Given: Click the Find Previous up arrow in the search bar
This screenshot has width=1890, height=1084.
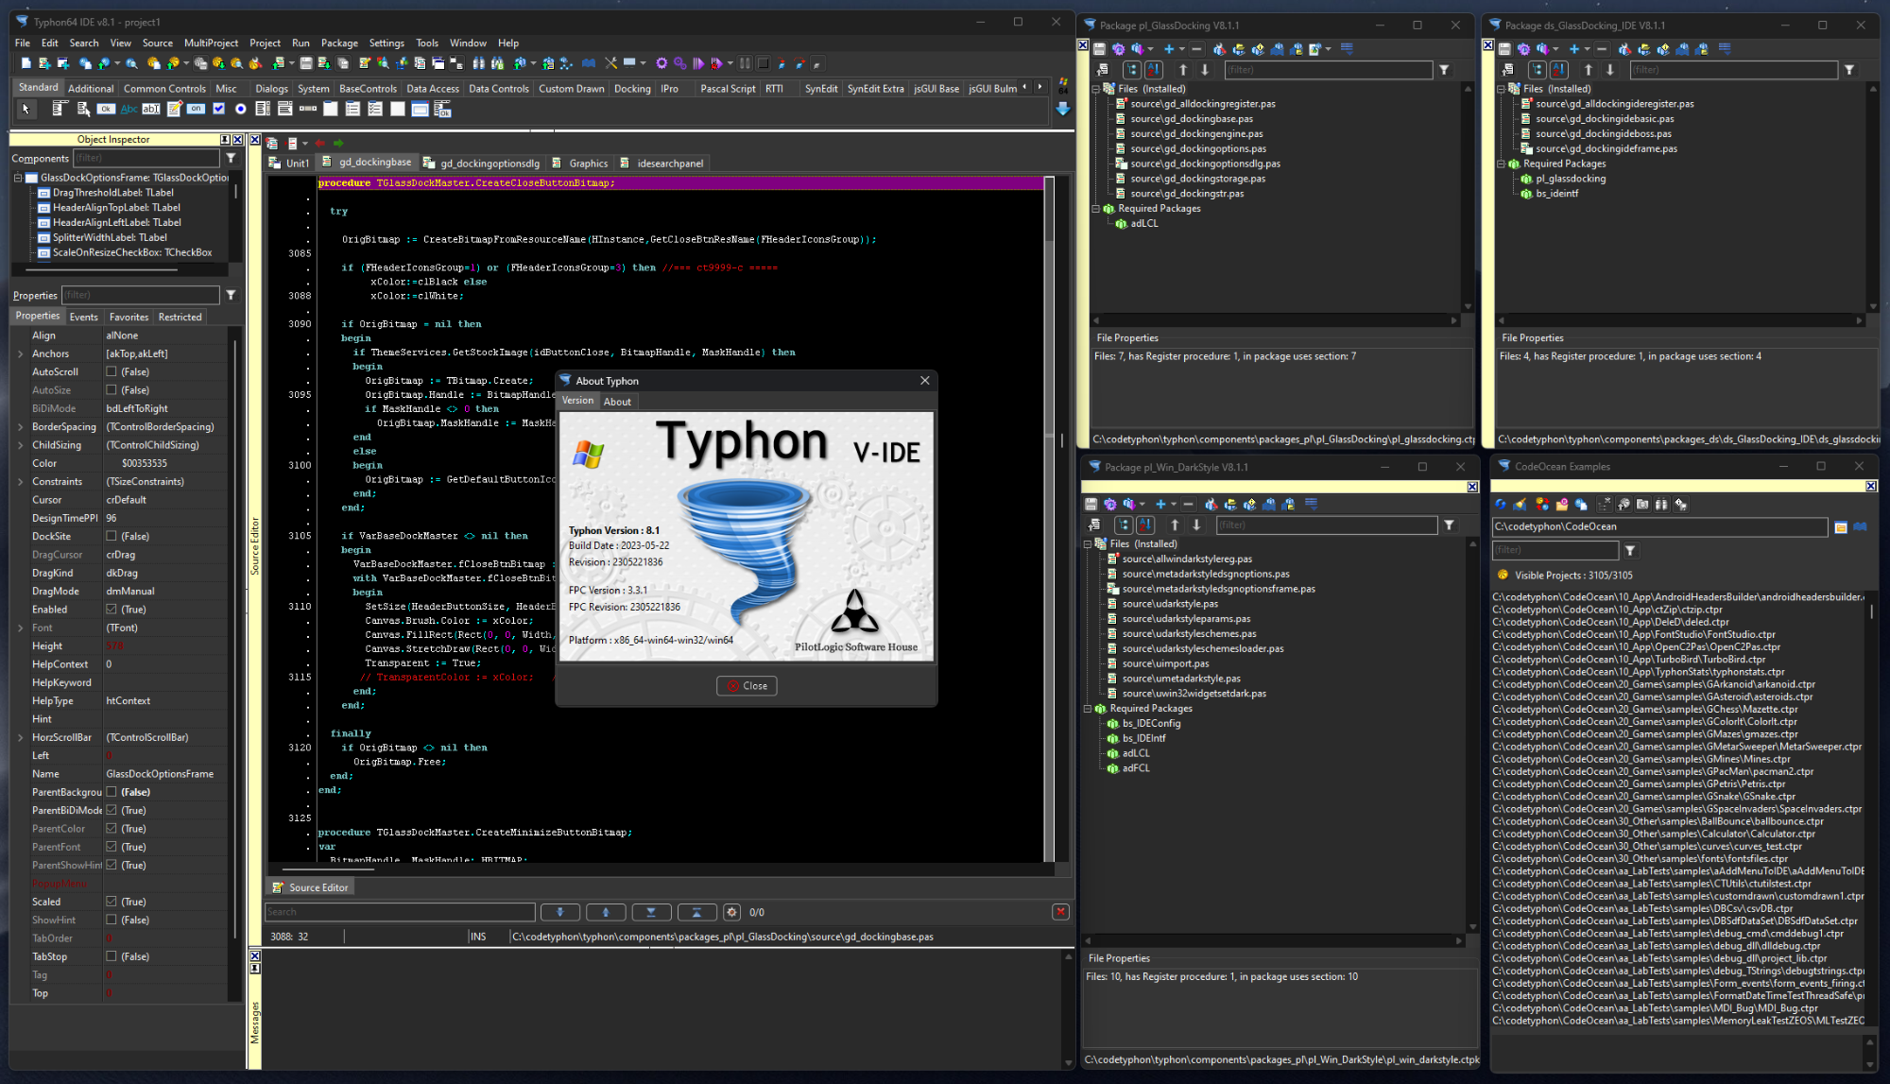Looking at the screenshot, I should (x=606, y=912).
